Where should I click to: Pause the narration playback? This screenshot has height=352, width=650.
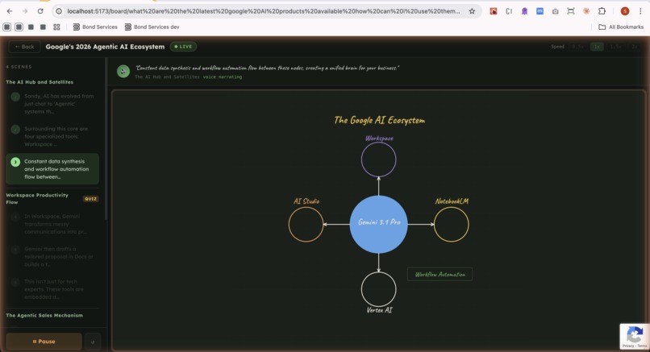click(44, 342)
